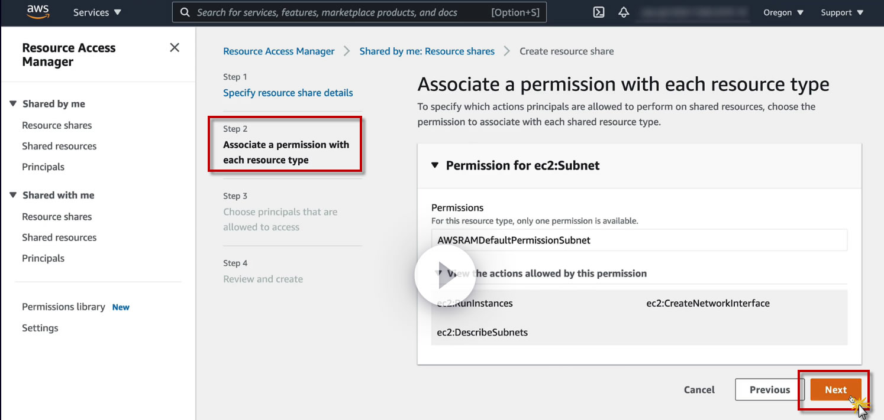The width and height of the screenshot is (884, 420).
Task: Open Permissions library in the sidebar
Action: click(x=63, y=307)
